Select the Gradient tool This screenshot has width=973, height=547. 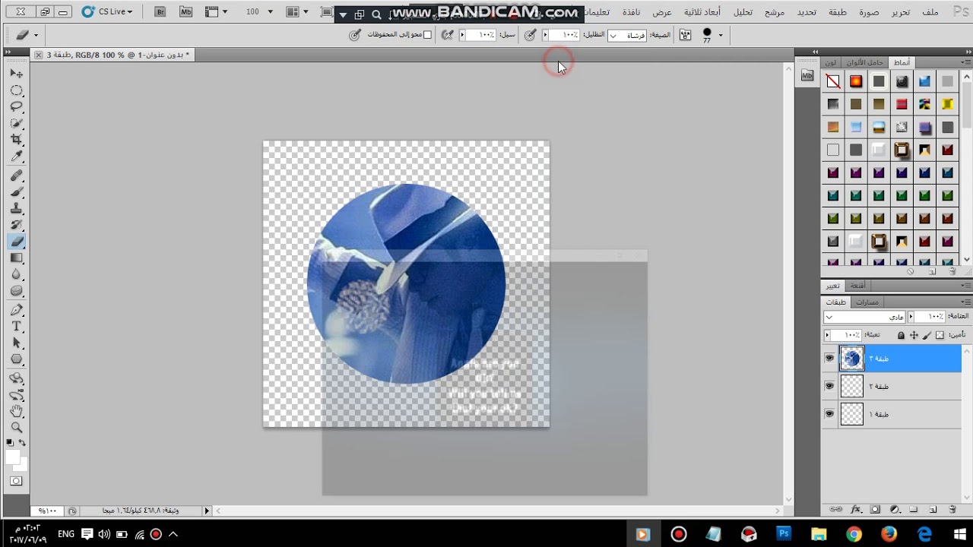pyautogui.click(x=17, y=258)
